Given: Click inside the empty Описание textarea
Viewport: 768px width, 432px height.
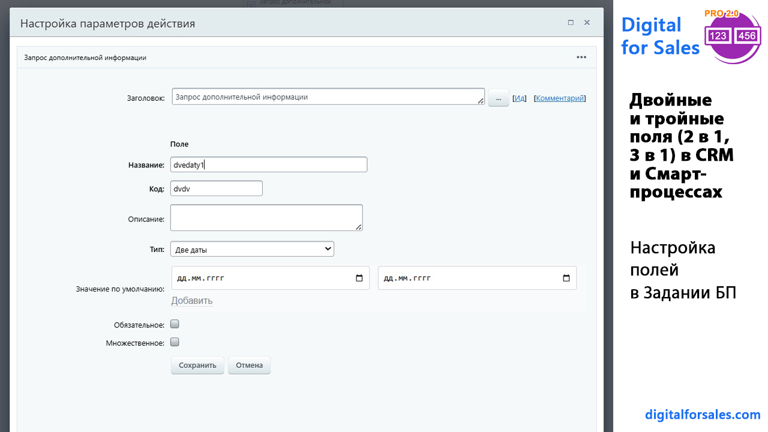Looking at the screenshot, I should click(266, 217).
